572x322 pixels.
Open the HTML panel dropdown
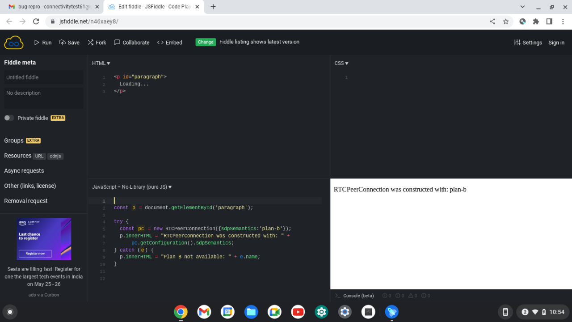(x=101, y=64)
